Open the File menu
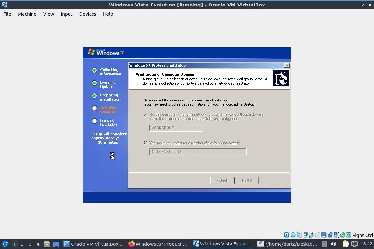Image resolution: width=374 pixels, height=249 pixels. 7,14
